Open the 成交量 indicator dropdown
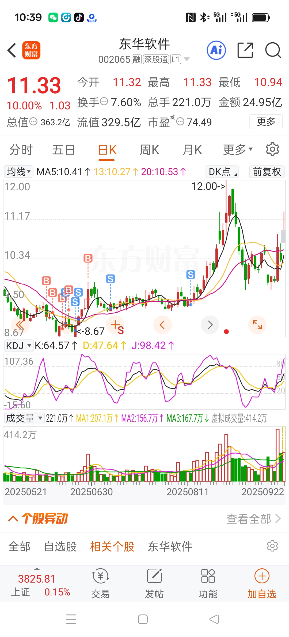The width and height of the screenshot is (289, 637). 24,418
